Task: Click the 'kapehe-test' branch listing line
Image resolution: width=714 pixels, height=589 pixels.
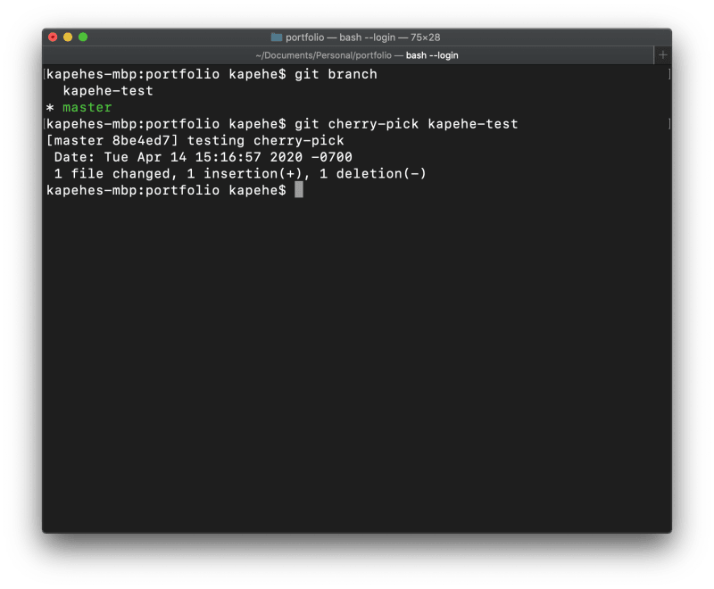Action: point(108,91)
